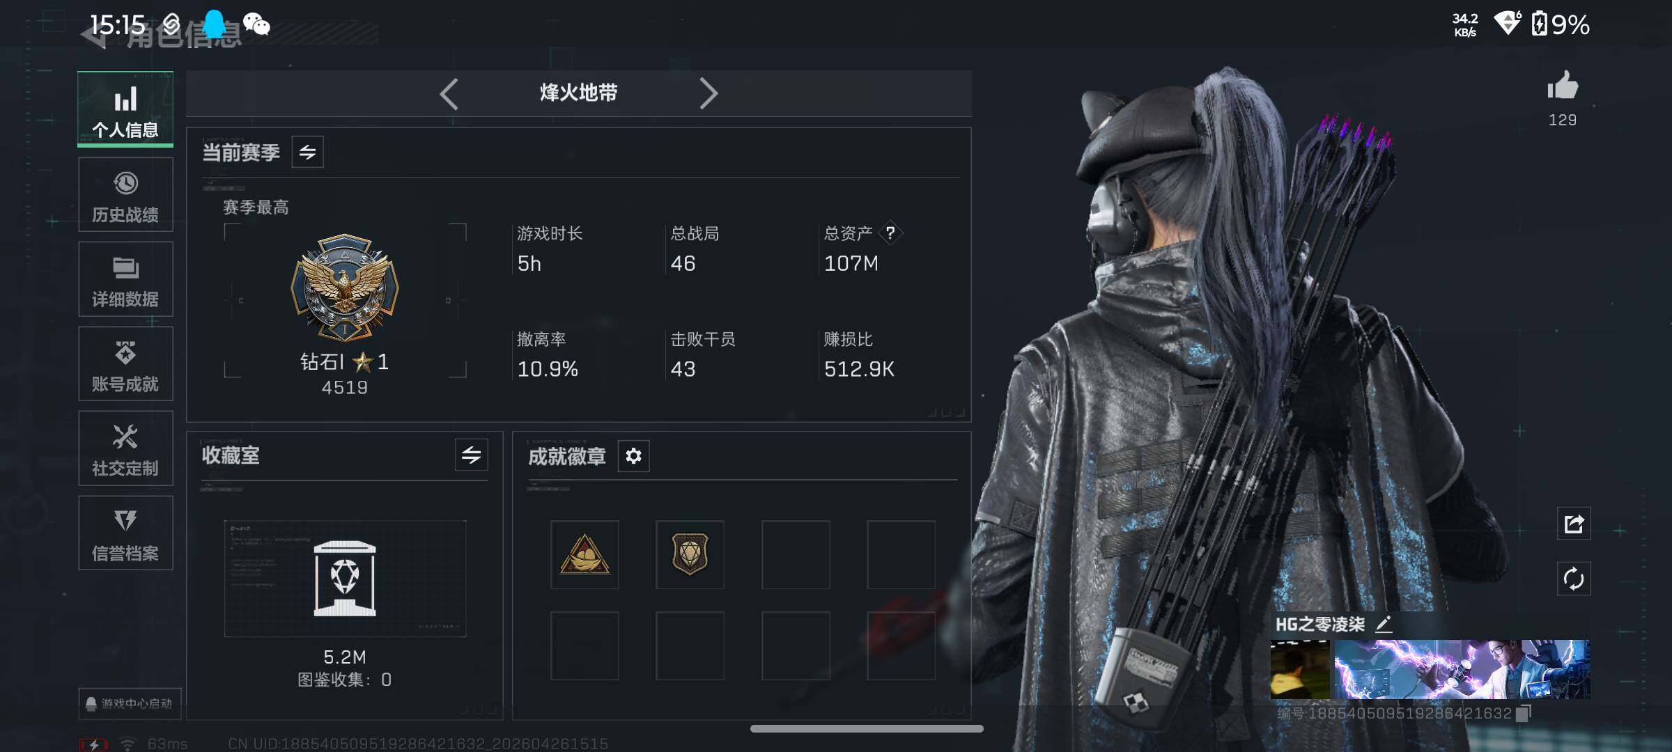This screenshot has width=1672, height=752.
Task: Click the refresh character rotate icon
Action: coord(1574,579)
